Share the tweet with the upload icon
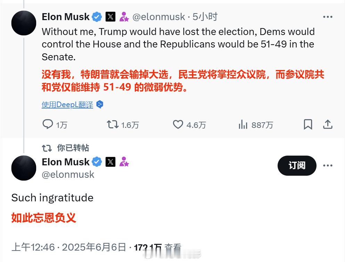Screen dimensions: 345x262 (328, 124)
